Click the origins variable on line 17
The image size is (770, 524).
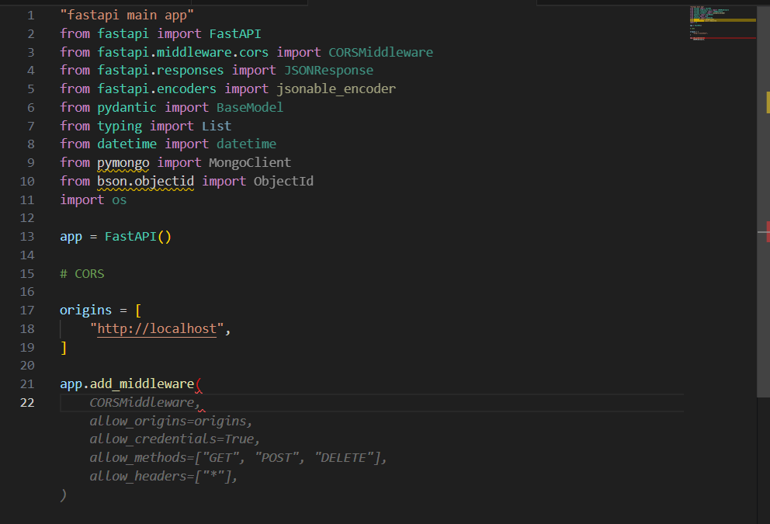tap(86, 311)
